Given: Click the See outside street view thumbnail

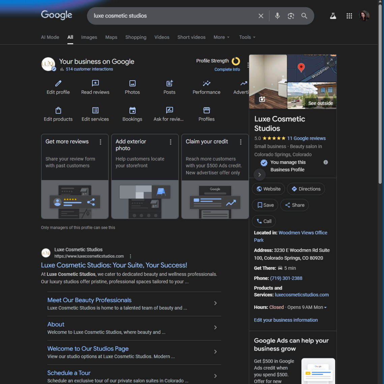Looking at the screenshot, I should (x=312, y=96).
